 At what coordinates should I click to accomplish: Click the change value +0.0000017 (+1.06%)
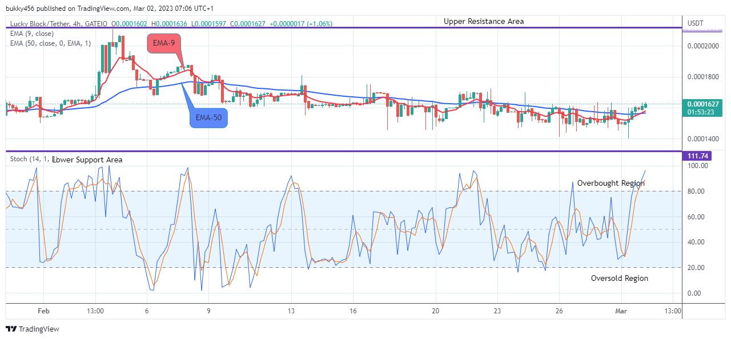(302, 24)
